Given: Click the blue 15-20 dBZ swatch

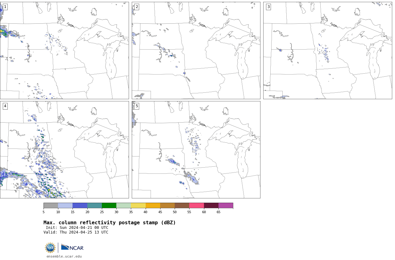Looking at the screenshot, I should (80, 205).
